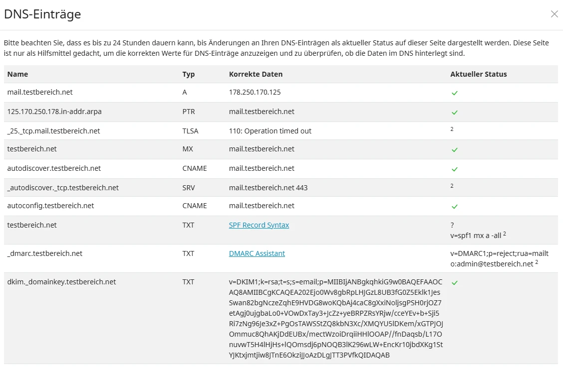
Task: Click the type cell A
Action: (x=185, y=92)
